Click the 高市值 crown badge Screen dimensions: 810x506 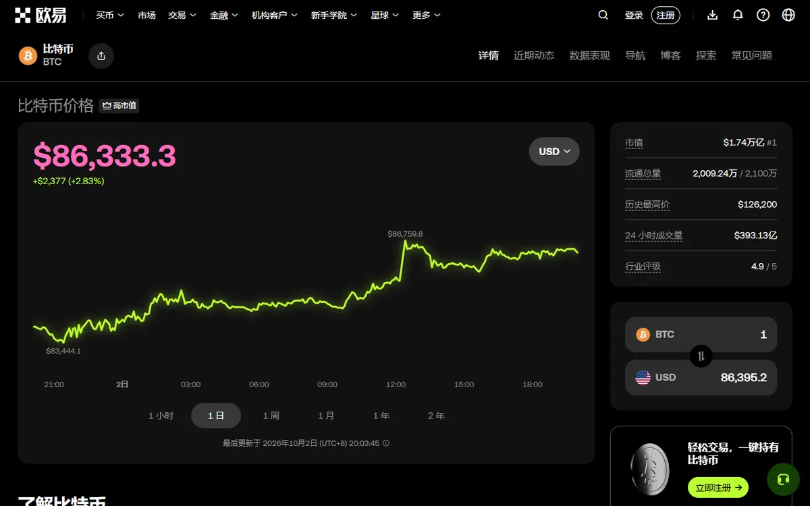[x=119, y=105]
